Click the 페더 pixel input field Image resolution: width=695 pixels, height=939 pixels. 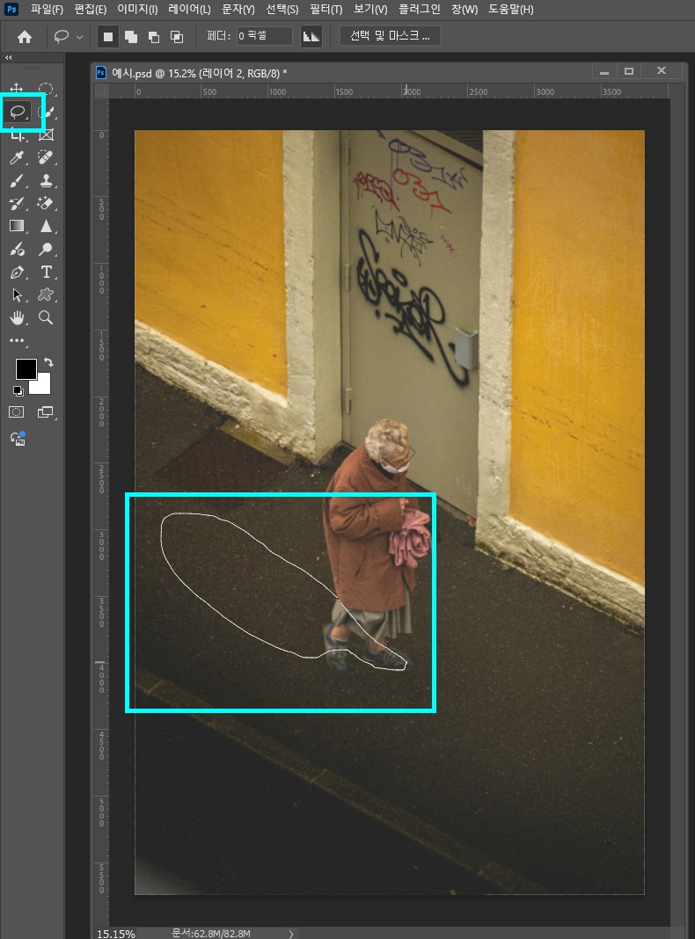264,36
